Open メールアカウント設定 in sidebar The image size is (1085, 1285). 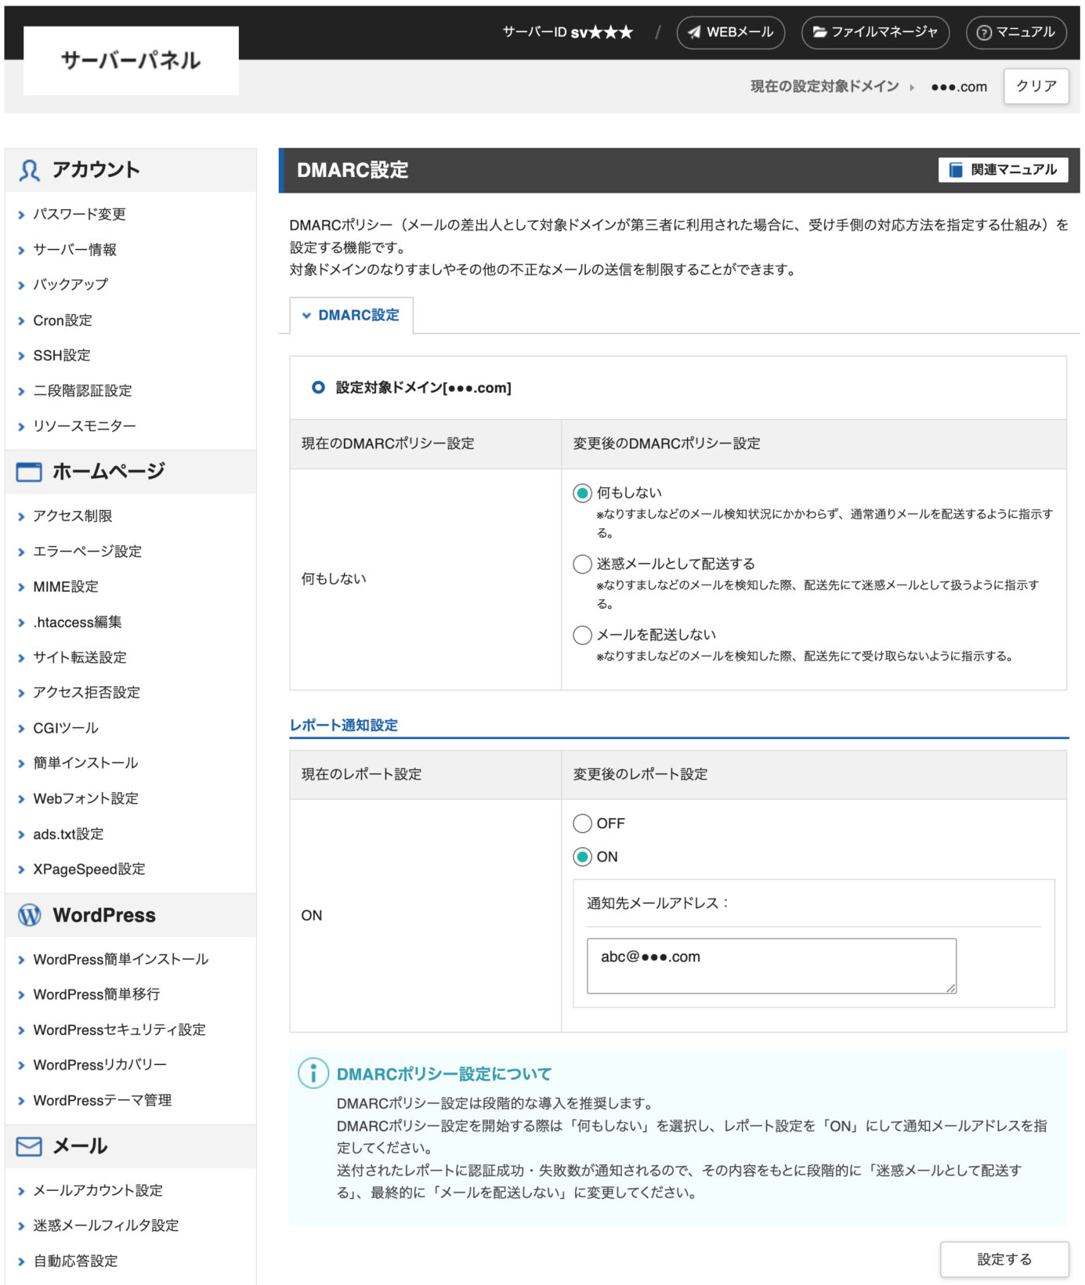98,1191
